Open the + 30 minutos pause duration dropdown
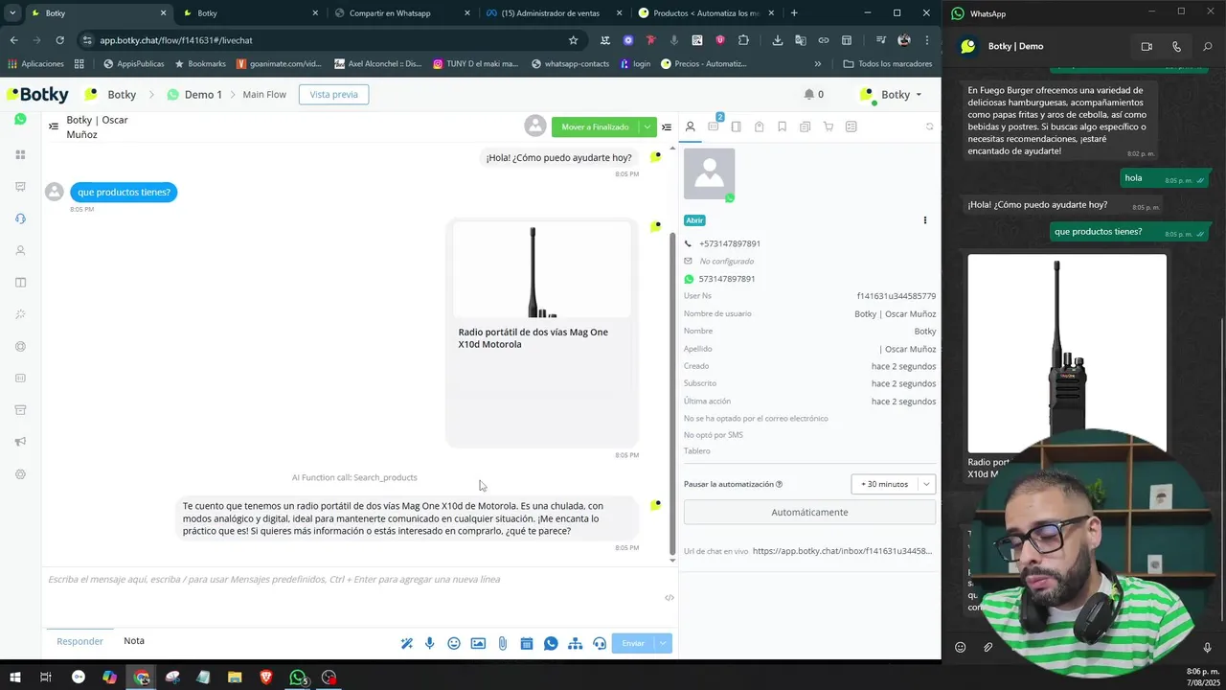The image size is (1226, 690). point(893,484)
